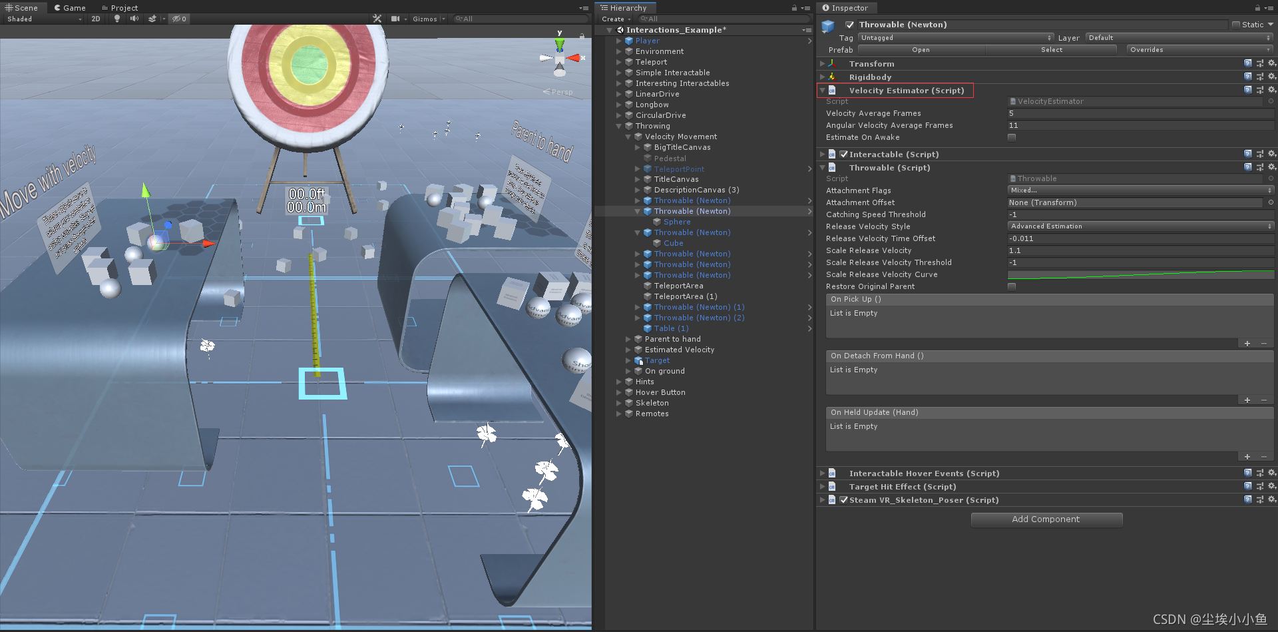Click Scale Release Velocity value field
Viewport: 1278px width, 632px height.
click(x=1141, y=250)
